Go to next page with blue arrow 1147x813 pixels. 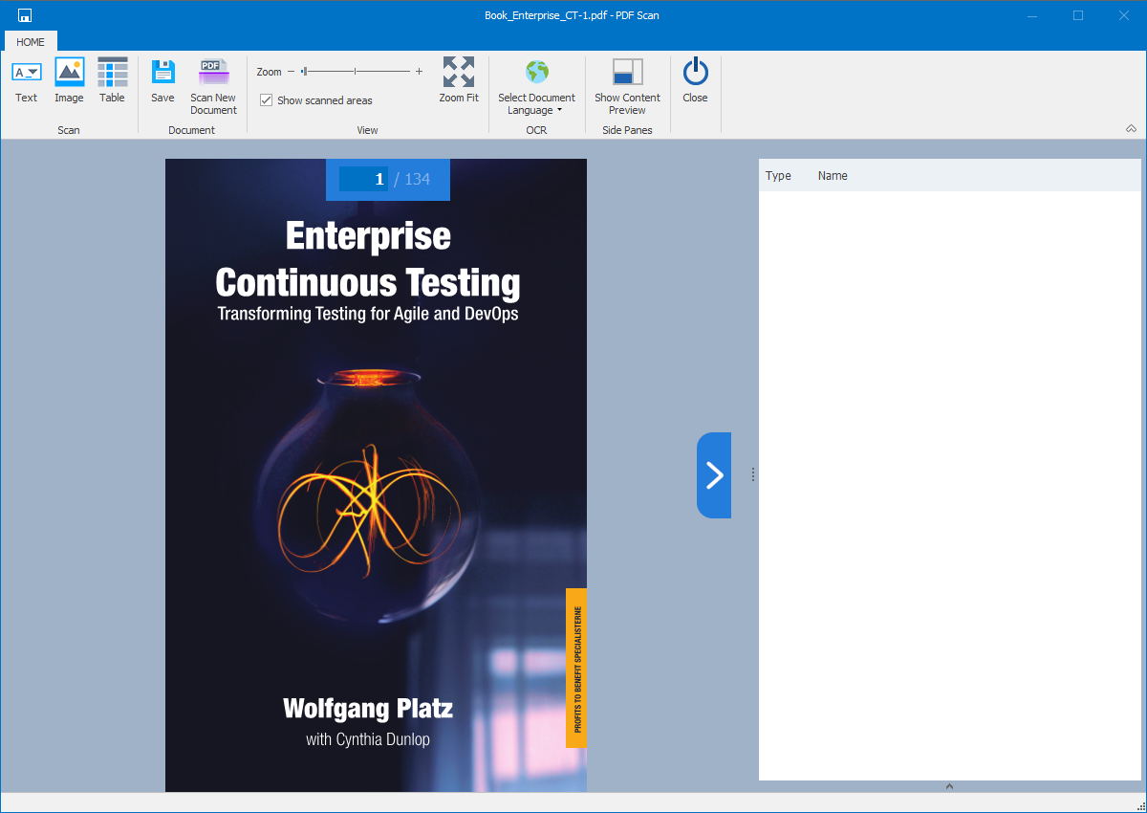(714, 475)
